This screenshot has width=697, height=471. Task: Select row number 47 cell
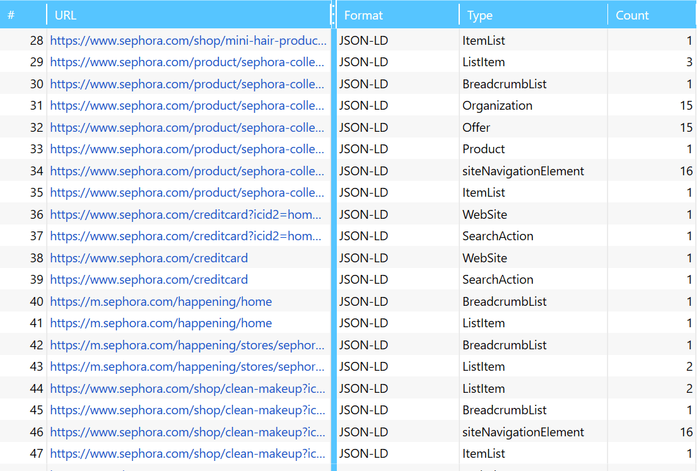point(23,454)
